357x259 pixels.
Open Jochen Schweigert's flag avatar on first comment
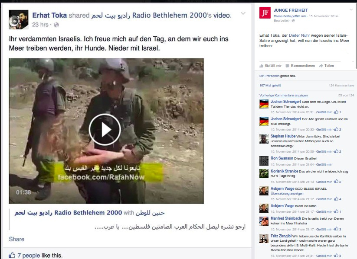(x=264, y=104)
